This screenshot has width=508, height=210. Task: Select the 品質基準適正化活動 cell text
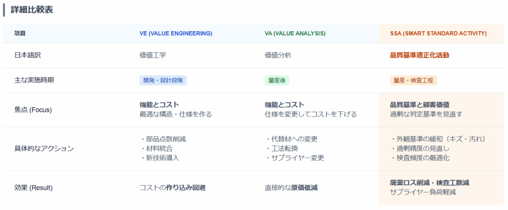419,55
